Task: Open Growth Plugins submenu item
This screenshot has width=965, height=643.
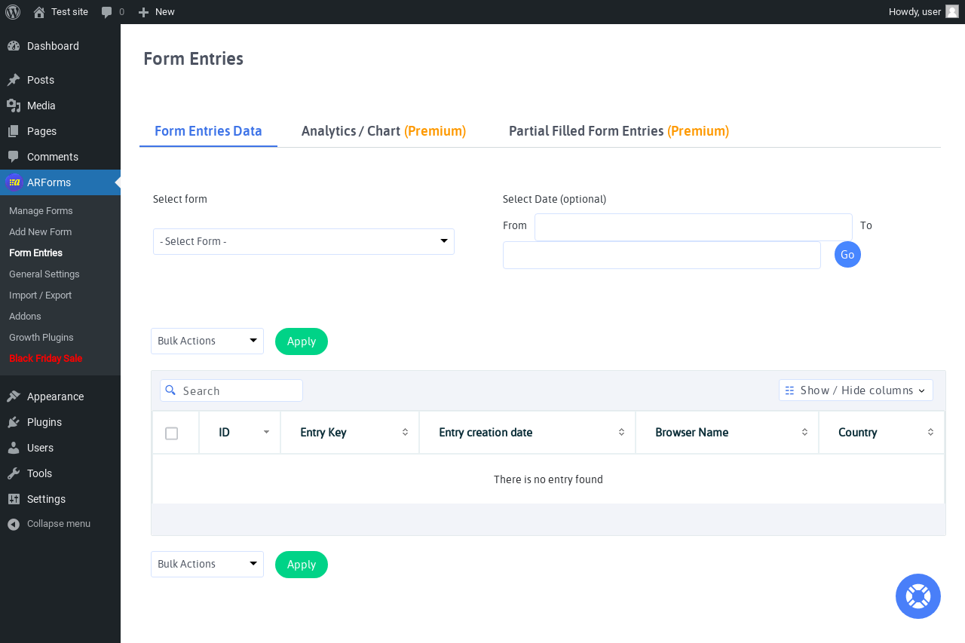Action: point(41,338)
